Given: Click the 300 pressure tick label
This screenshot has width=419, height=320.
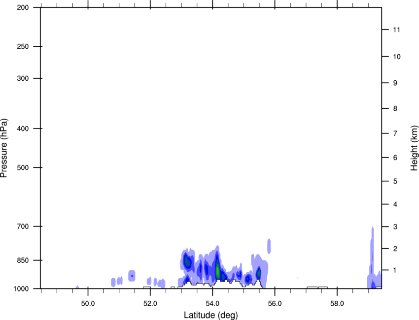Looking at the screenshot, I should pyautogui.click(x=23, y=78).
